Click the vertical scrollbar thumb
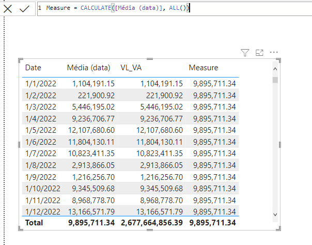 (275, 80)
